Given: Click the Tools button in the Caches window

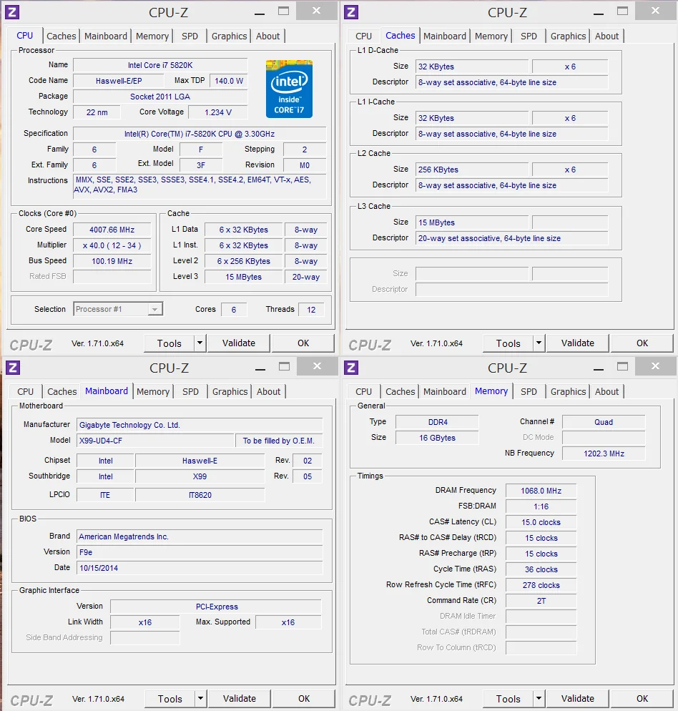Looking at the screenshot, I should point(508,343).
